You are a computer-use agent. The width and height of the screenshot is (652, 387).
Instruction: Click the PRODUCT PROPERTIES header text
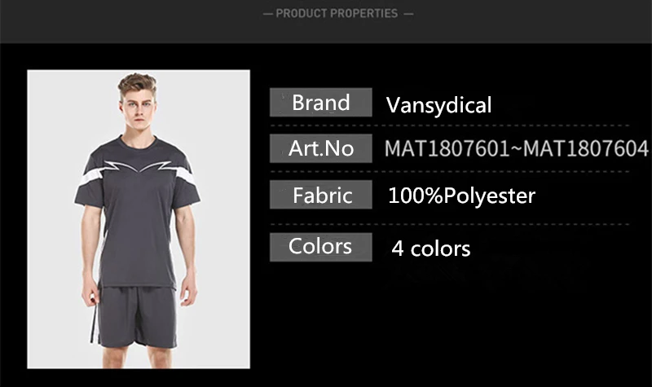(x=337, y=13)
